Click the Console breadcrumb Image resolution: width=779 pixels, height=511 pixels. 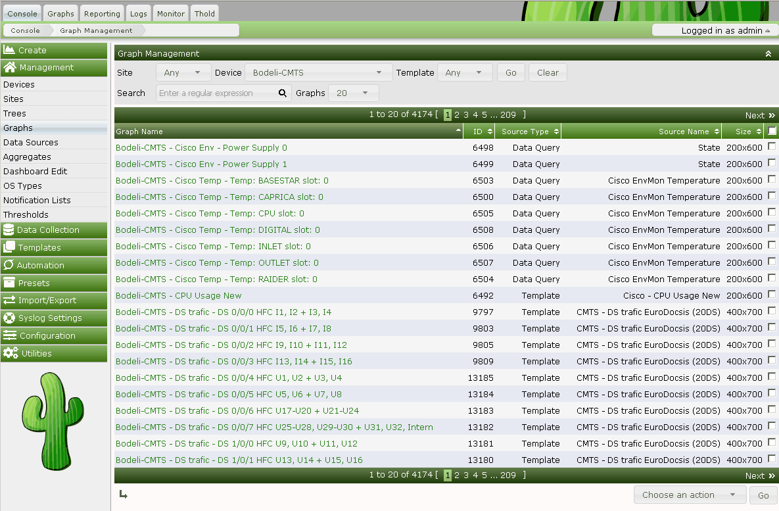click(x=25, y=30)
